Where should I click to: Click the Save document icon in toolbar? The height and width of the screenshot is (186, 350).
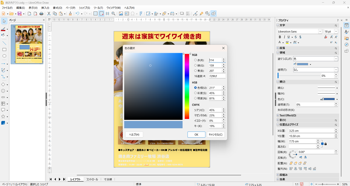[x=19, y=14]
